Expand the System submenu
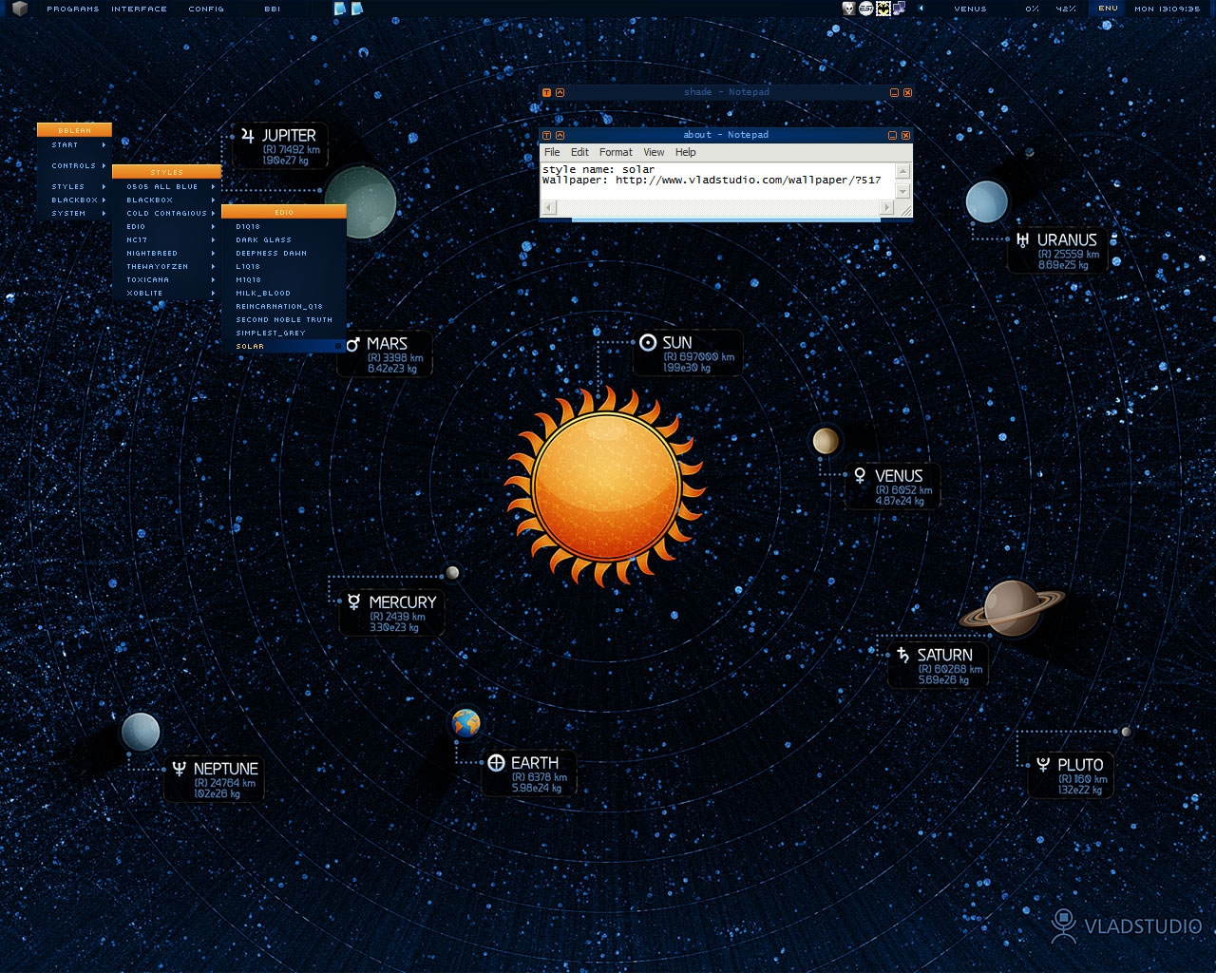This screenshot has width=1216, height=973. point(74,214)
